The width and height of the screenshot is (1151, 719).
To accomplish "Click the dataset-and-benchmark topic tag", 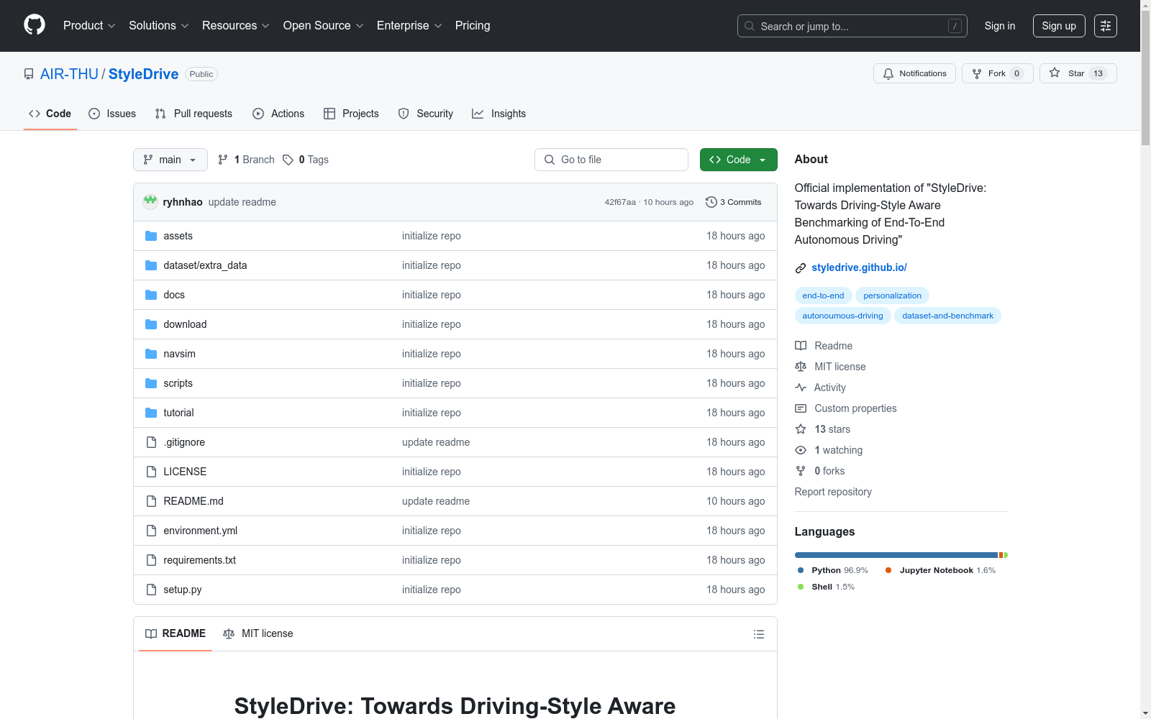I will point(947,316).
